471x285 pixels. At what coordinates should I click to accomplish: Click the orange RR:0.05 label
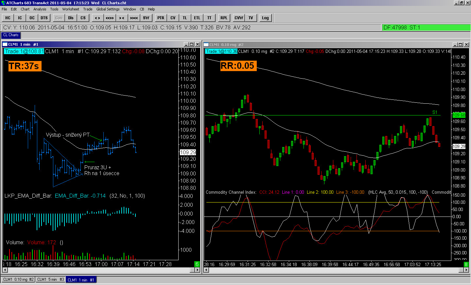(x=238, y=66)
